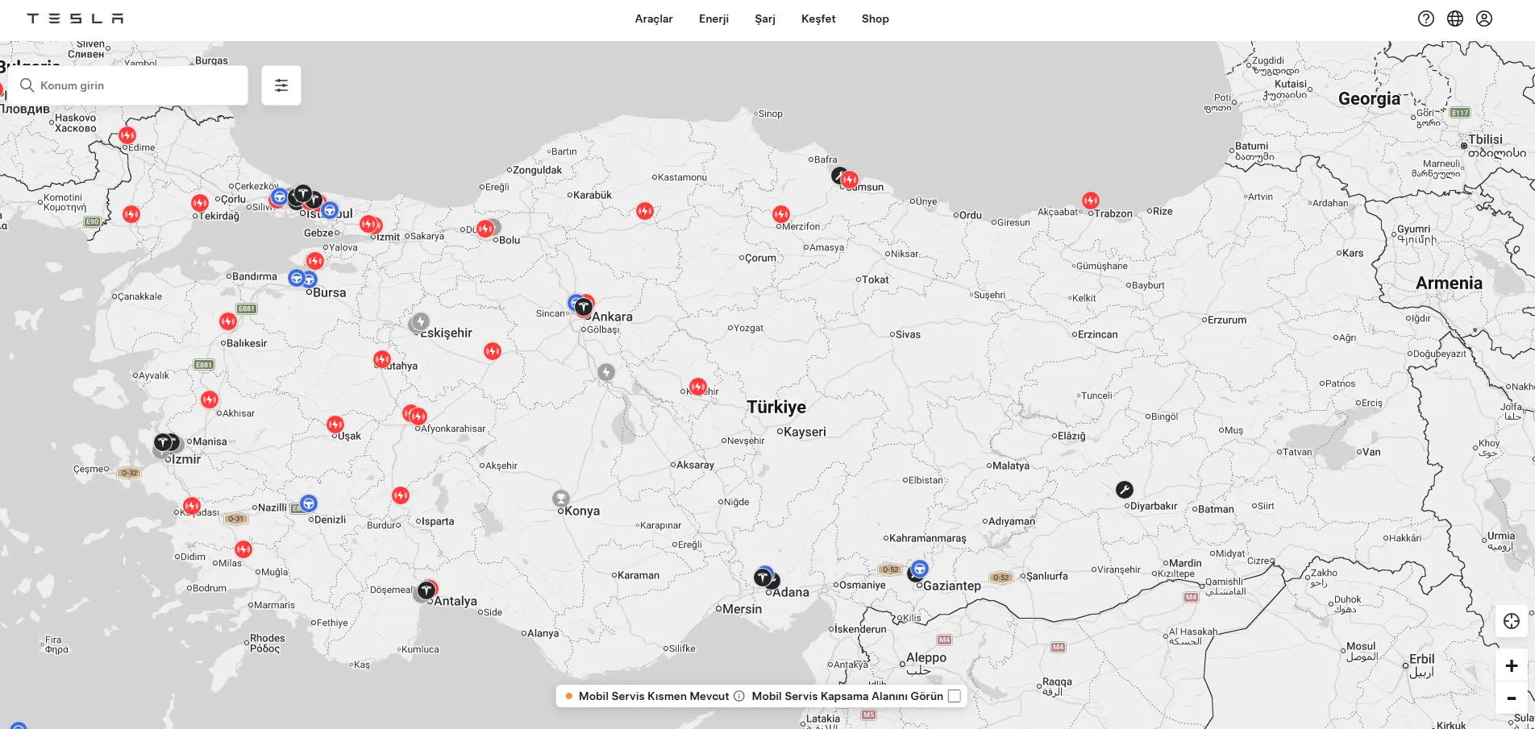Expand the Şarj navigation menu
The height and width of the screenshot is (729, 1535).
(765, 19)
